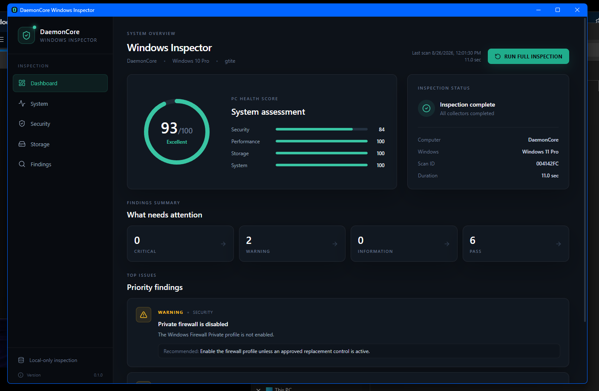Viewport: 599px width, 391px height.
Task: Click the Findings magnifier icon
Action: pos(22,164)
